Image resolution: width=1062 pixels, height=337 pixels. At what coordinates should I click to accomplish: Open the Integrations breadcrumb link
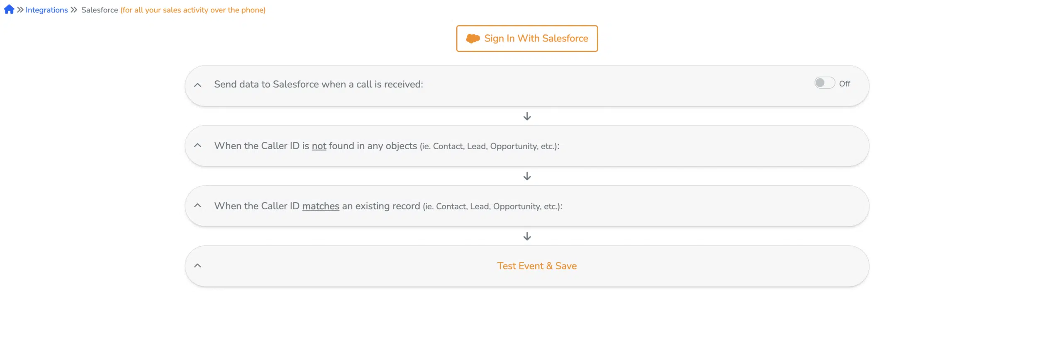pos(46,10)
